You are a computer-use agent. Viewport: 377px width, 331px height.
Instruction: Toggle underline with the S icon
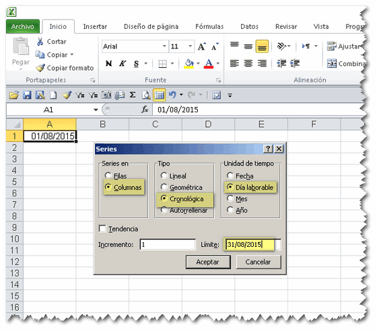tap(136, 64)
